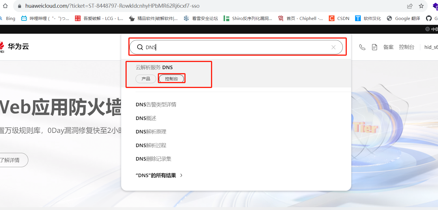The image size is (438, 210).
Task: Click the phone contact icon
Action: pos(362,47)
